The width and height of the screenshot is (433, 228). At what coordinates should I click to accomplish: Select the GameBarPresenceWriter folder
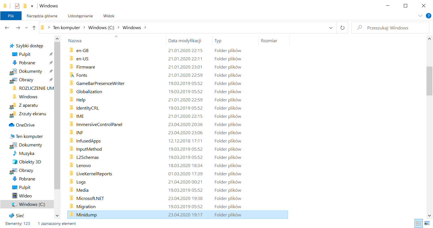coord(177,83)
